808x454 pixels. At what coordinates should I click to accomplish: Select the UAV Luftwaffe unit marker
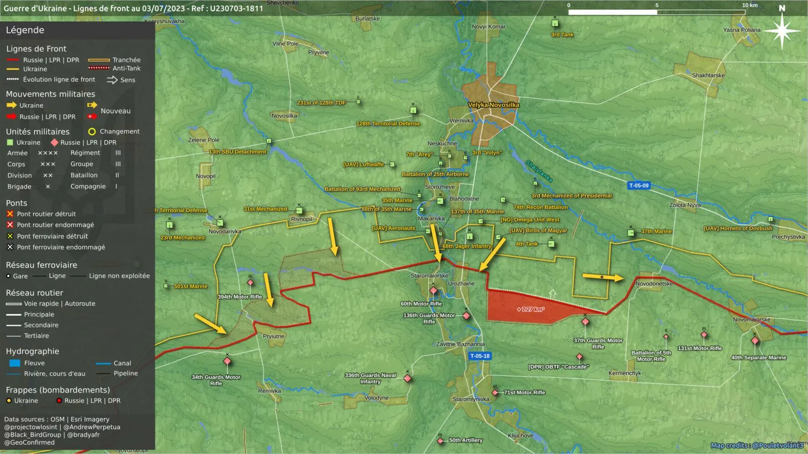(392, 164)
